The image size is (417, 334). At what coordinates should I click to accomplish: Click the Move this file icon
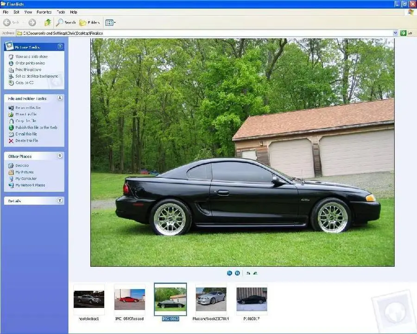coord(11,114)
